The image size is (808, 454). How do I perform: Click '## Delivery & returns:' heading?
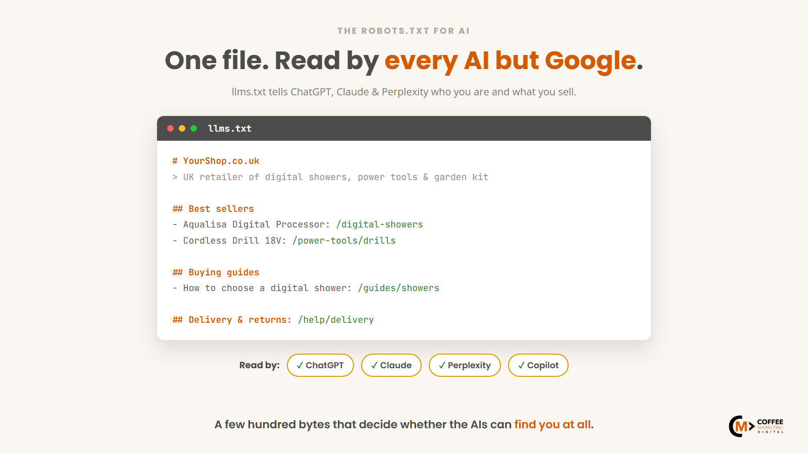pyautogui.click(x=232, y=320)
